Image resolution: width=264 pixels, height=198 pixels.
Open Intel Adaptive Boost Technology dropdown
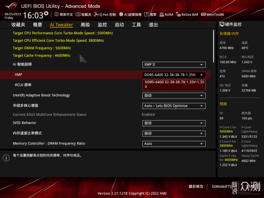174,96
